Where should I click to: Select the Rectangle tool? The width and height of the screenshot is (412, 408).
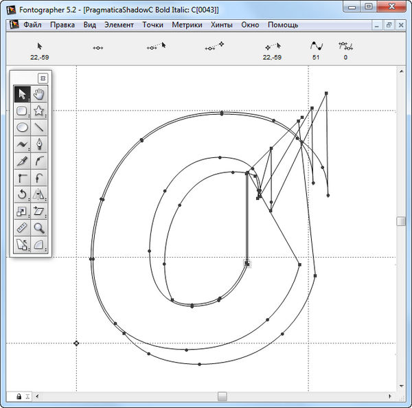coord(22,111)
